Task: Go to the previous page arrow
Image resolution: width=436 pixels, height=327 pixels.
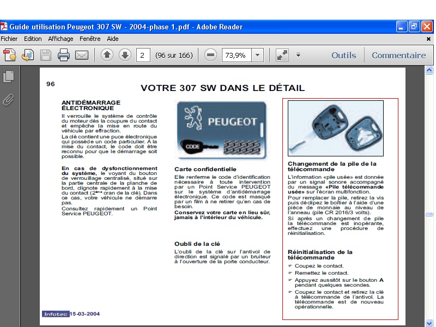Action: coord(107,55)
